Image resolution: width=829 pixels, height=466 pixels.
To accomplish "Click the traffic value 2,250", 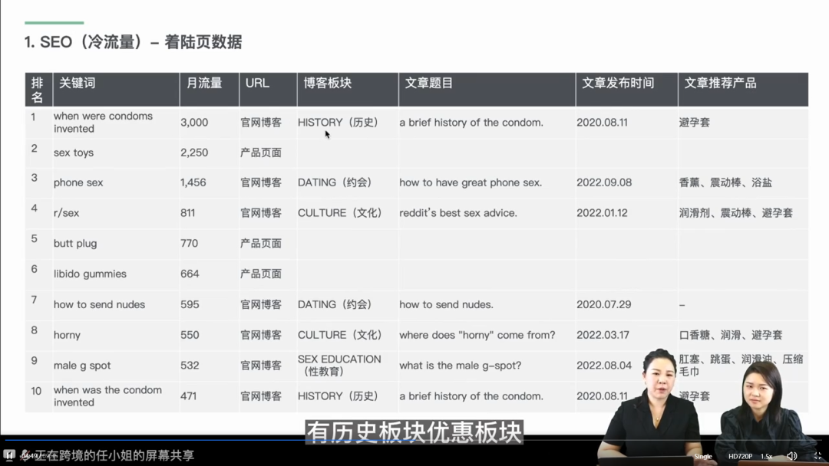I will pos(194,153).
